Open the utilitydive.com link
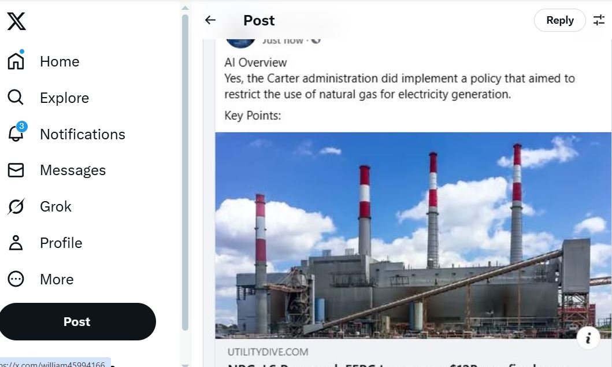The width and height of the screenshot is (612, 367). [x=268, y=351]
